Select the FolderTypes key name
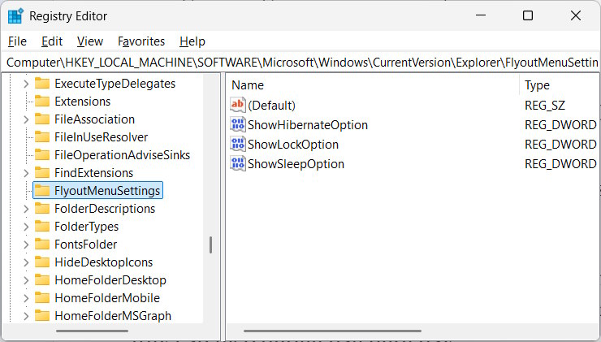601x342 pixels. (87, 227)
